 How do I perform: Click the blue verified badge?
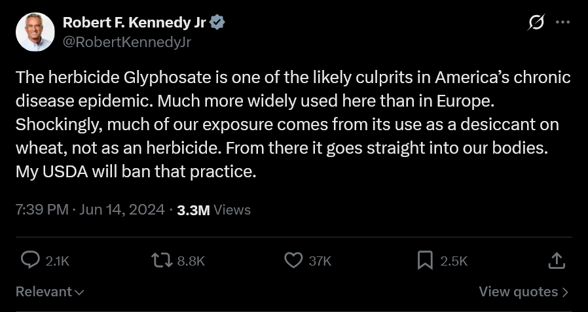point(218,22)
